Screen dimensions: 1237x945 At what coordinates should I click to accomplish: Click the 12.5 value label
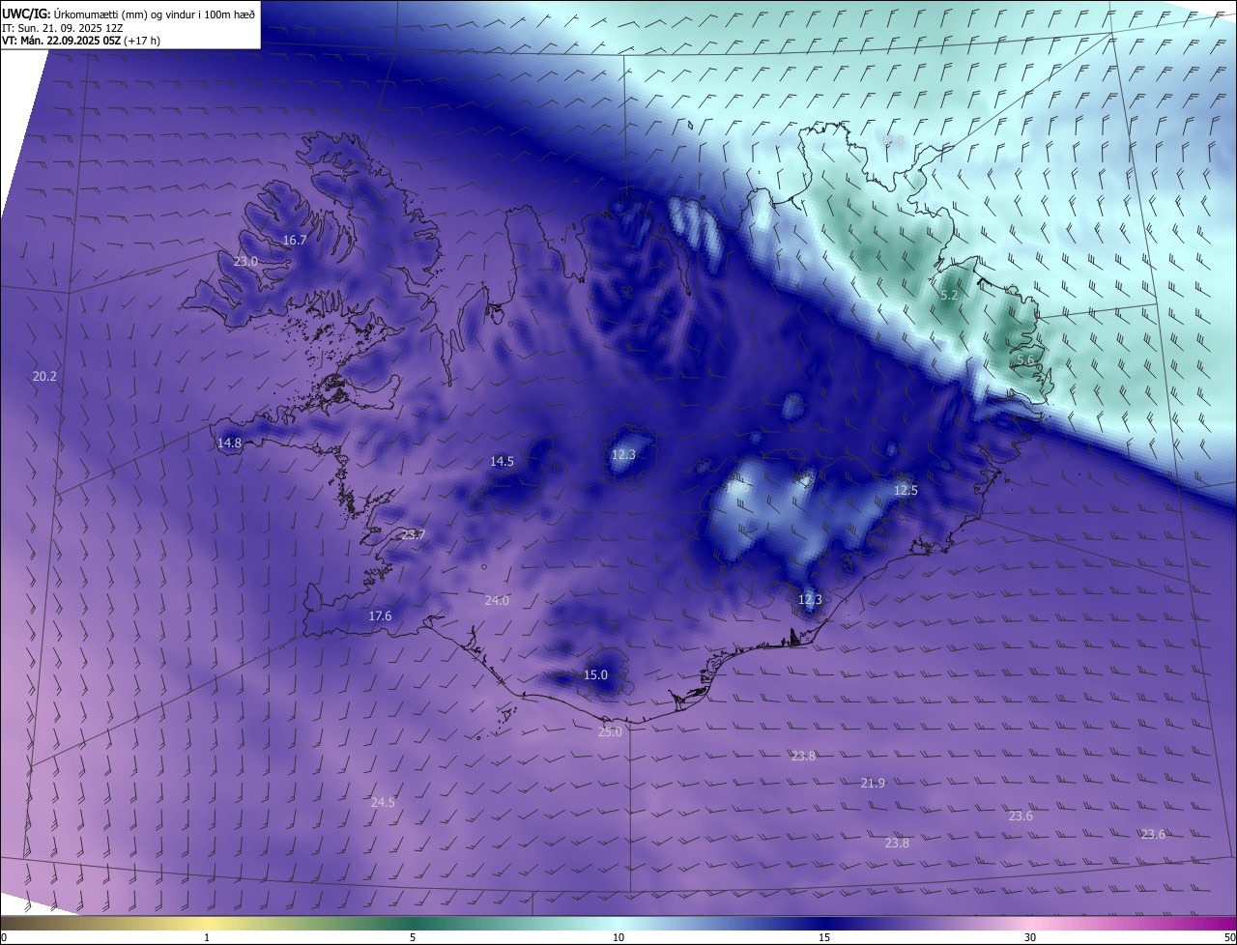pyautogui.click(x=906, y=490)
